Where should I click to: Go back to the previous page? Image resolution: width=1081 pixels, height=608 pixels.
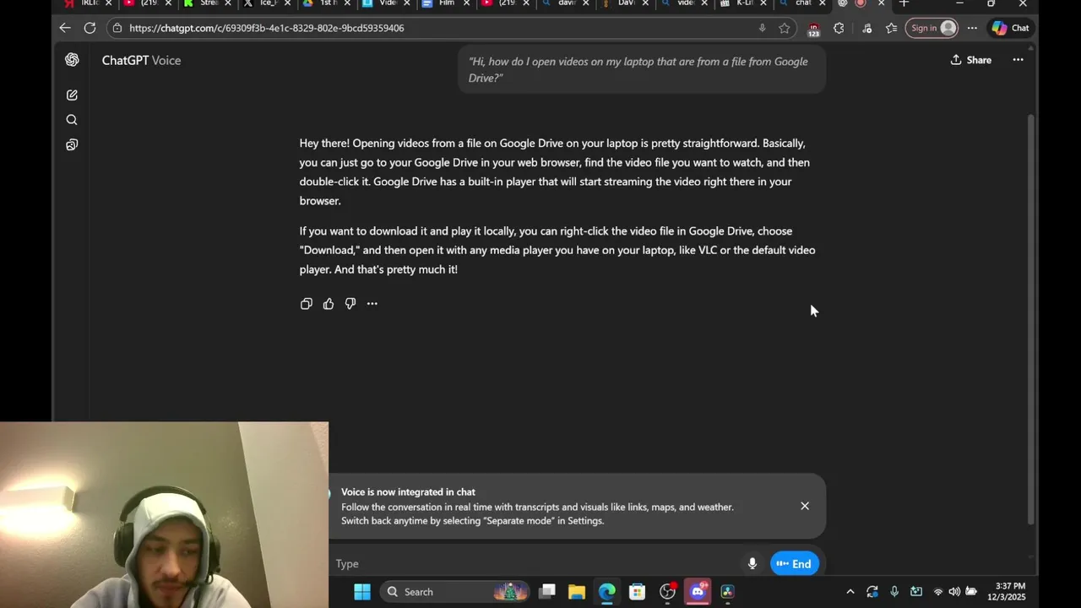65,28
